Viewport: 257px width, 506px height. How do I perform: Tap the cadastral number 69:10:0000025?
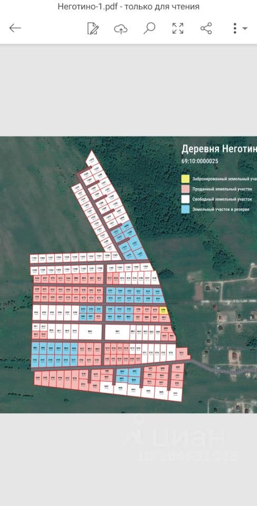point(200,161)
